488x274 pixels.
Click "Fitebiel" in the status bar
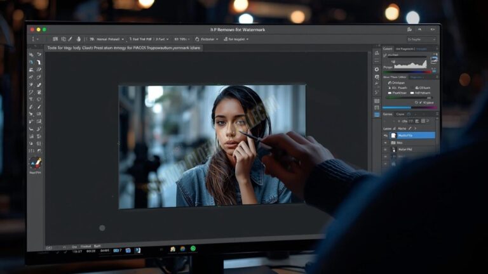click(86, 246)
